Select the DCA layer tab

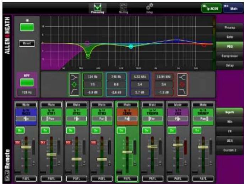coord(230,141)
